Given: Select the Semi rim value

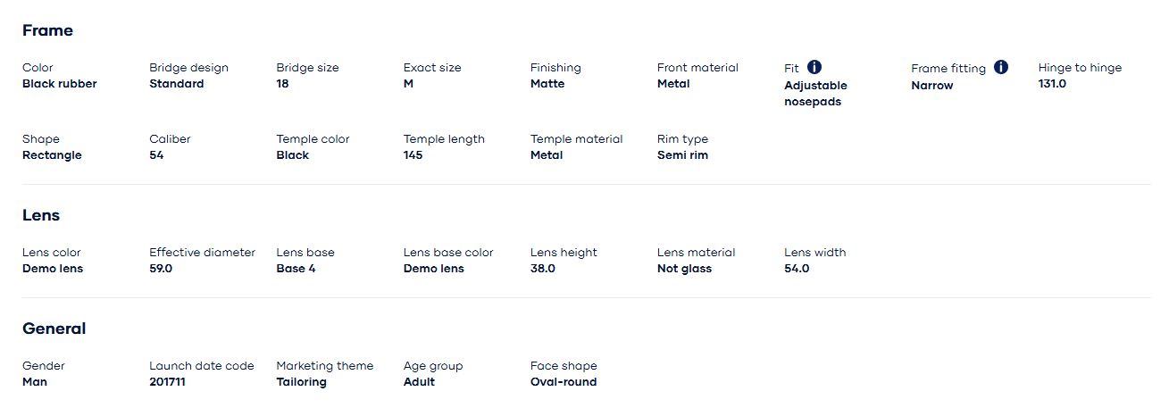Looking at the screenshot, I should pos(682,155).
